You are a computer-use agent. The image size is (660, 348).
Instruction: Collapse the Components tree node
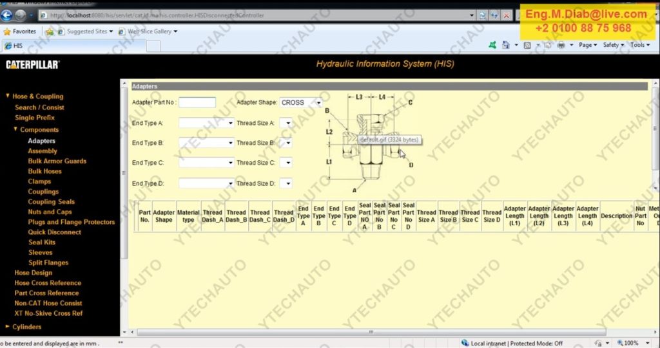(x=15, y=129)
